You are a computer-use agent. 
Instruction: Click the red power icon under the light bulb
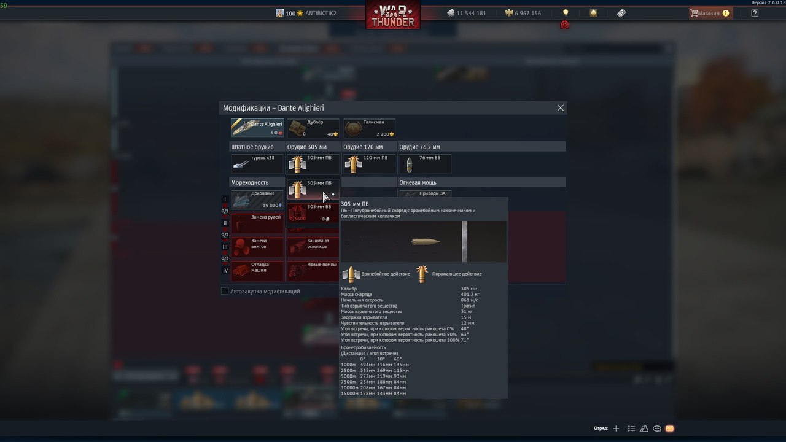click(565, 25)
